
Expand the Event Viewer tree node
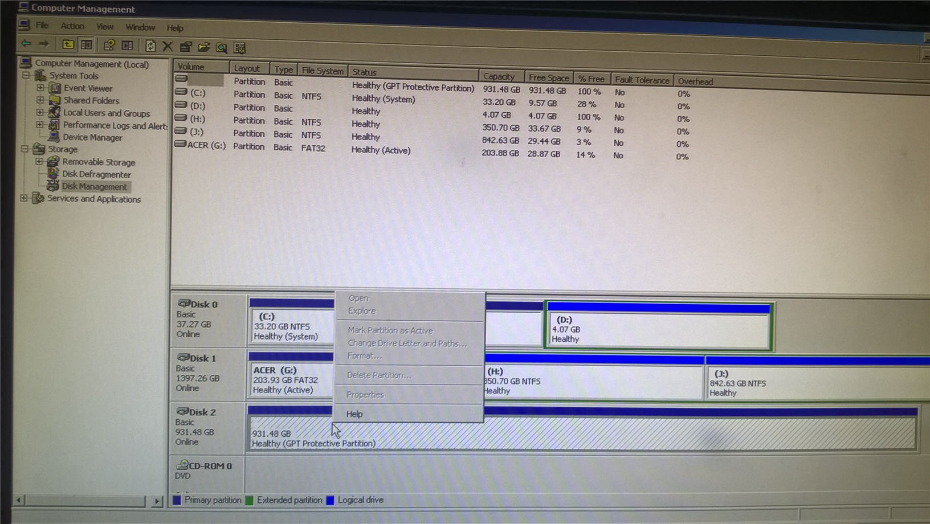pos(40,88)
